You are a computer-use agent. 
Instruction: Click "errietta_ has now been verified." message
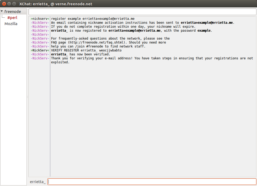point(81,54)
